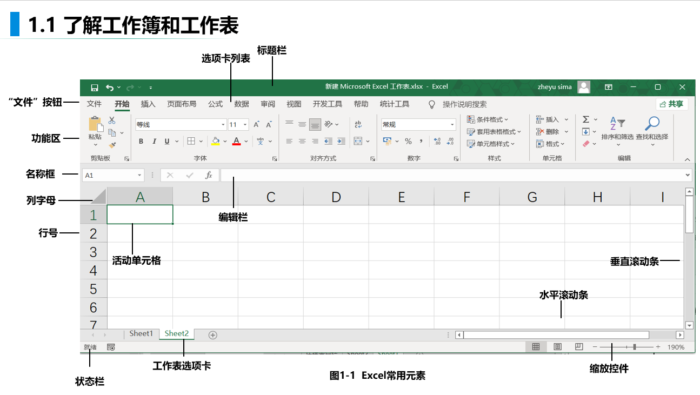
Task: Apply comma style number format
Action: (422, 141)
